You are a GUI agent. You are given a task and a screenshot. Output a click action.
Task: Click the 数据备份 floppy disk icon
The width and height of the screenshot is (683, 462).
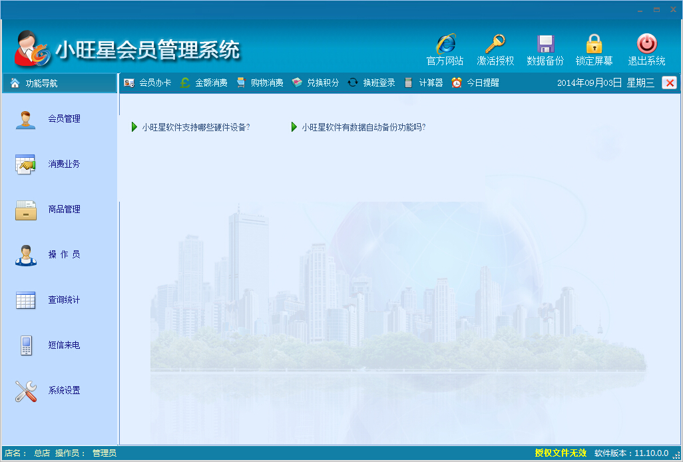coord(545,44)
